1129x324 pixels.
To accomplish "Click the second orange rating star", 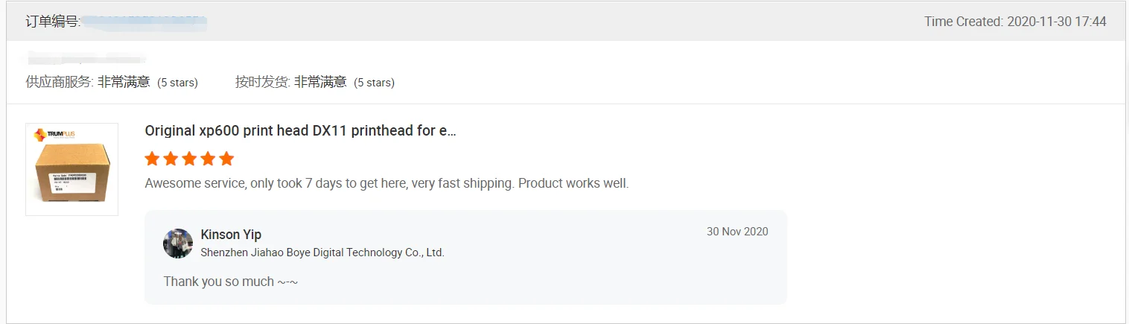I will pos(171,159).
